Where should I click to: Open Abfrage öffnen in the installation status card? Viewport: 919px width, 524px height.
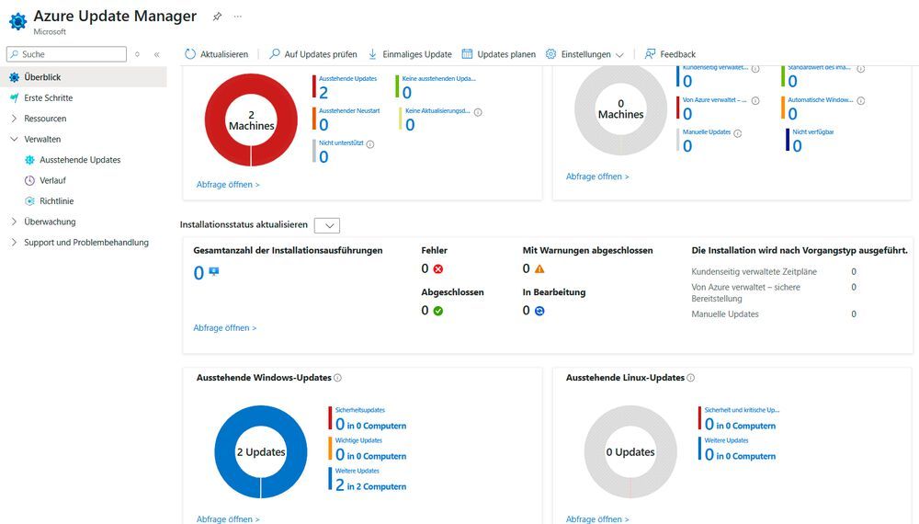[225, 327]
